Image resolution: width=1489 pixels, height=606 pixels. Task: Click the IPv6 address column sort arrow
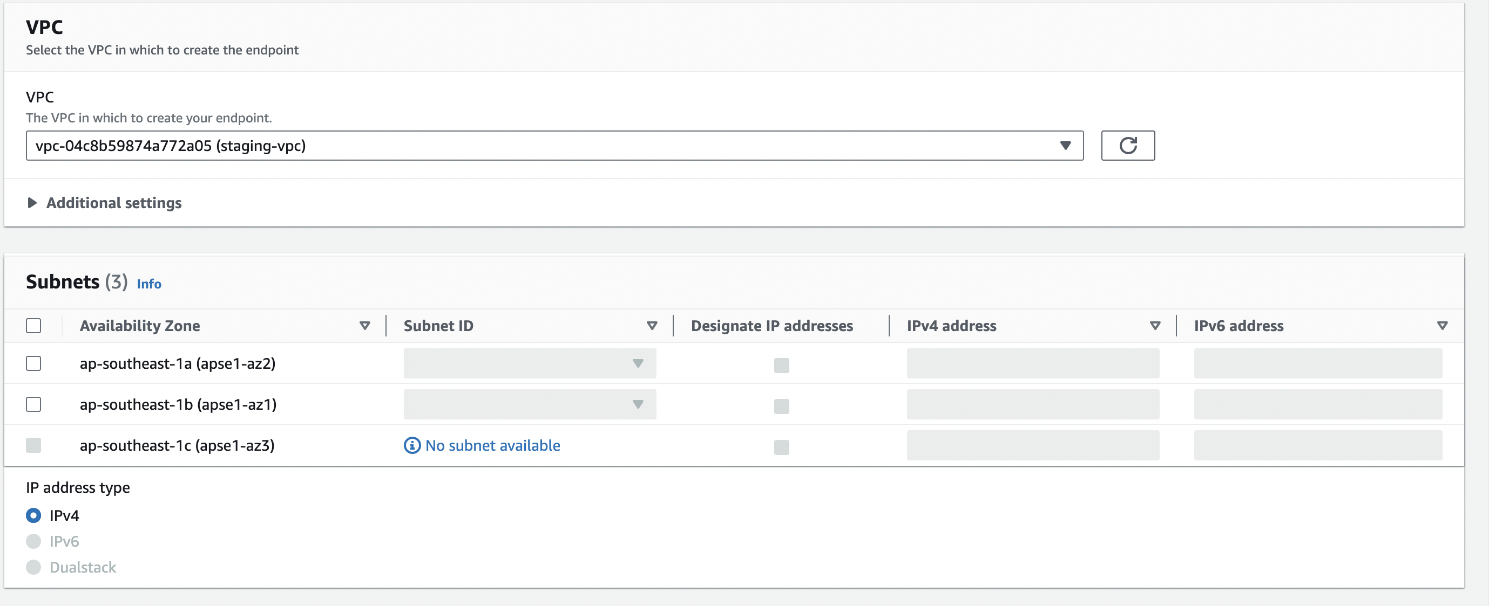coord(1441,326)
